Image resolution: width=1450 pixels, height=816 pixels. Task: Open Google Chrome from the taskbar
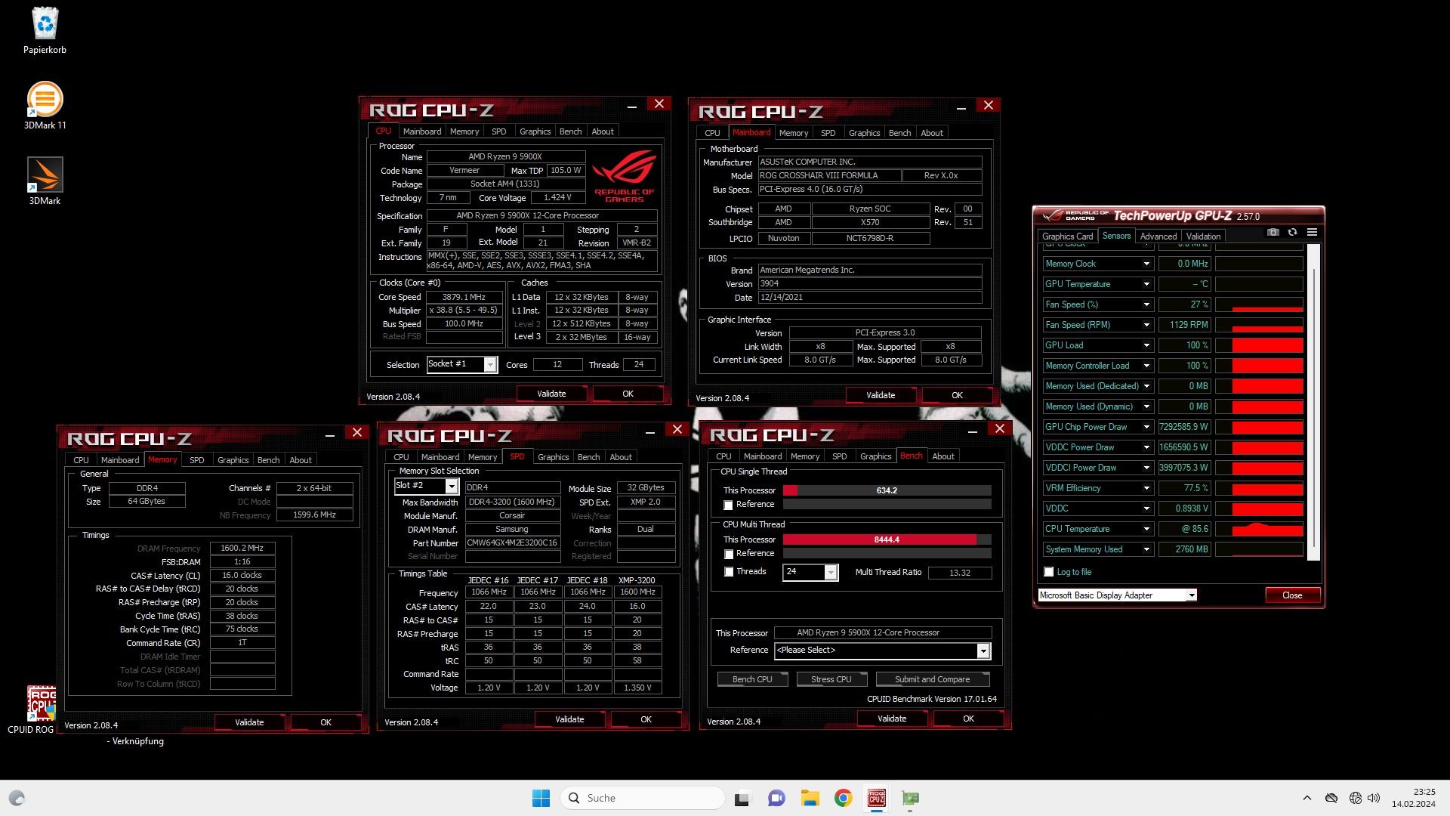tap(843, 798)
